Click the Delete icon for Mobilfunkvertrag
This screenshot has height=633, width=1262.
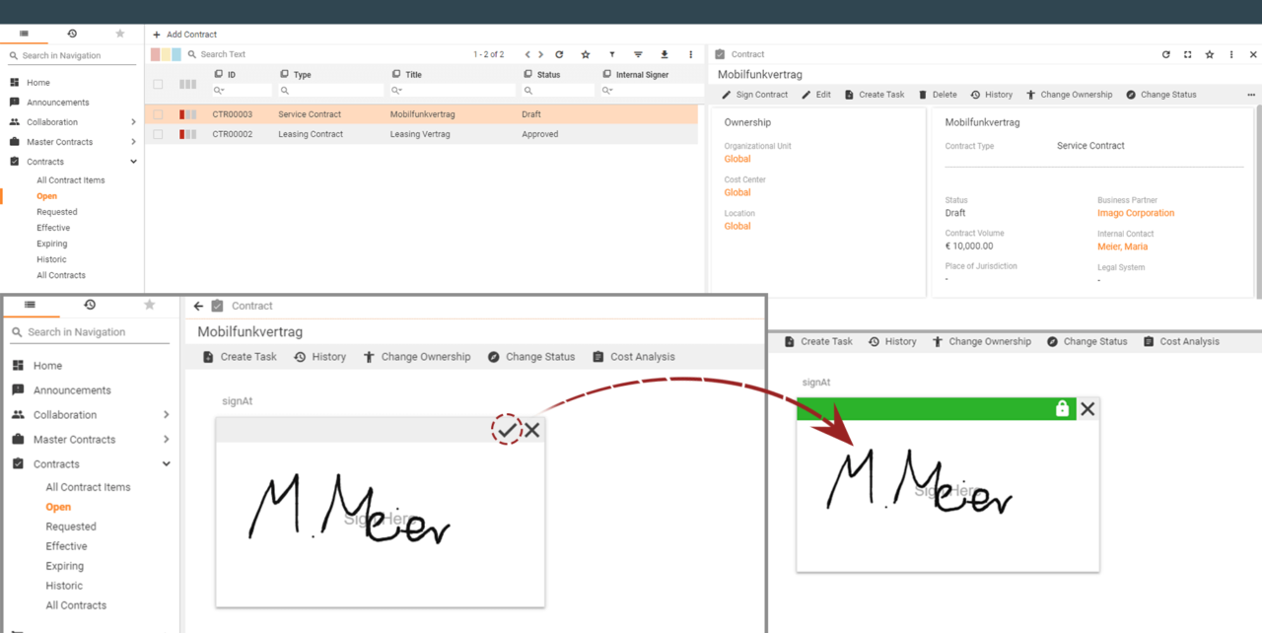[925, 94]
